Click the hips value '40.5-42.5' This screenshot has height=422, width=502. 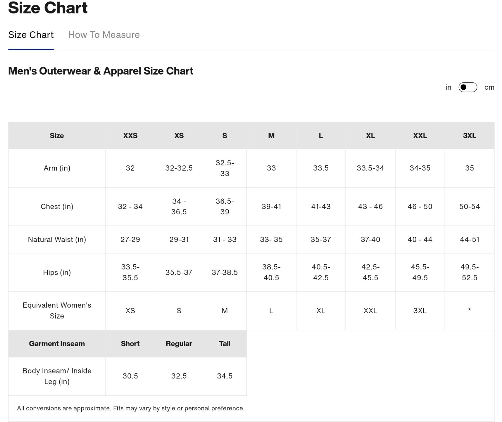click(x=321, y=272)
